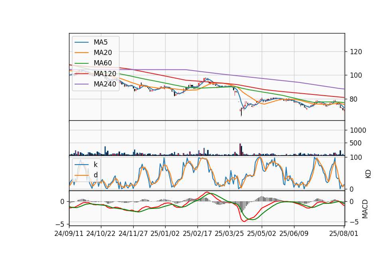Viewport: 383px width, 275px height.
Task: Click the 25/08/01 date axis label
Action: click(344, 234)
